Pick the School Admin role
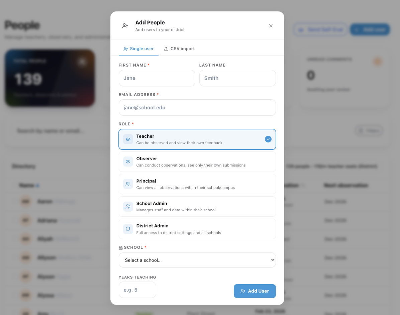Image resolution: width=400 pixels, height=315 pixels. [197, 207]
